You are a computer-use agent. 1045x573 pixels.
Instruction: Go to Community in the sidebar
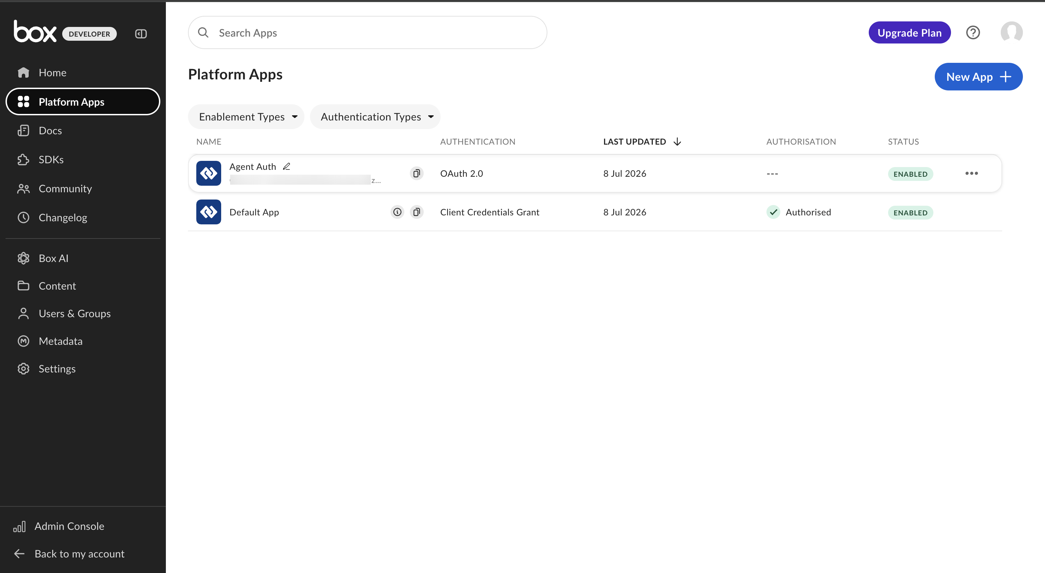coord(83,188)
